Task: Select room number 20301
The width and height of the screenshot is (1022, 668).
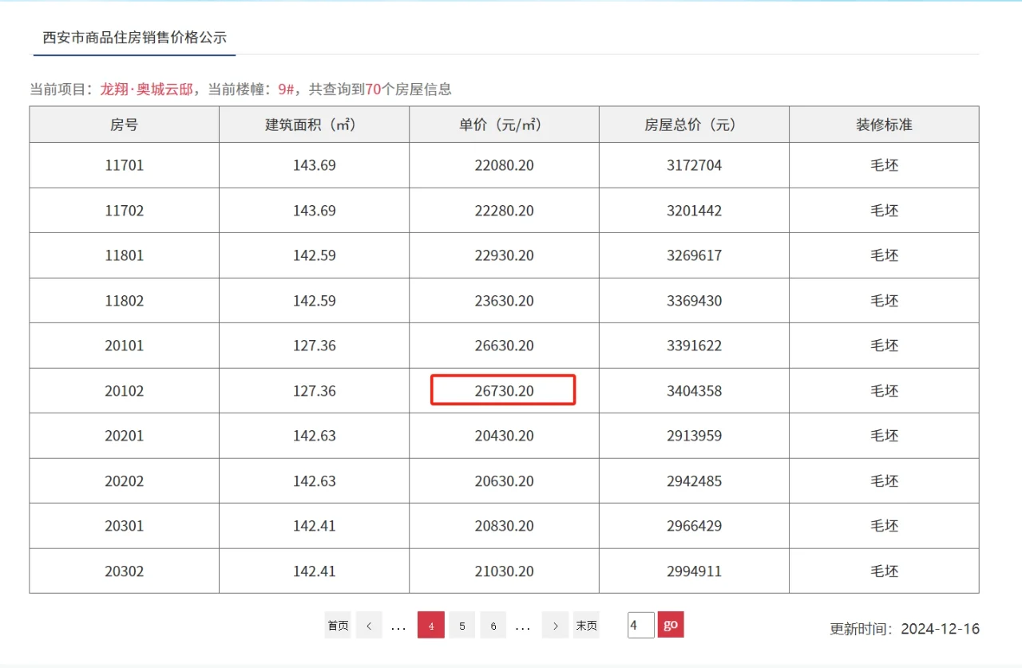Action: click(x=124, y=526)
